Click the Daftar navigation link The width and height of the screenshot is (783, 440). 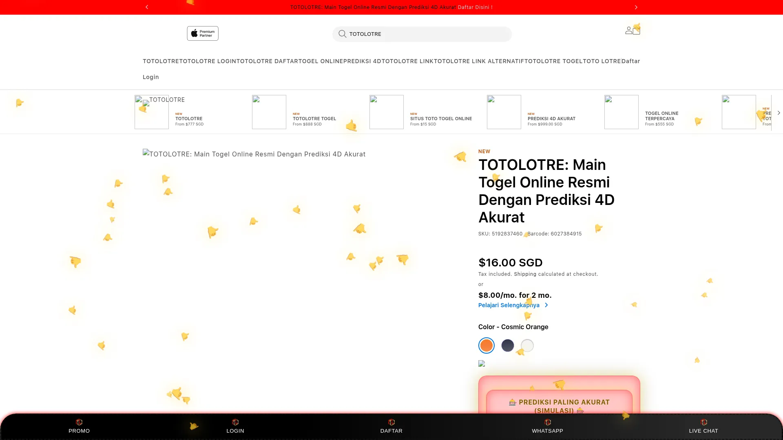(631, 61)
